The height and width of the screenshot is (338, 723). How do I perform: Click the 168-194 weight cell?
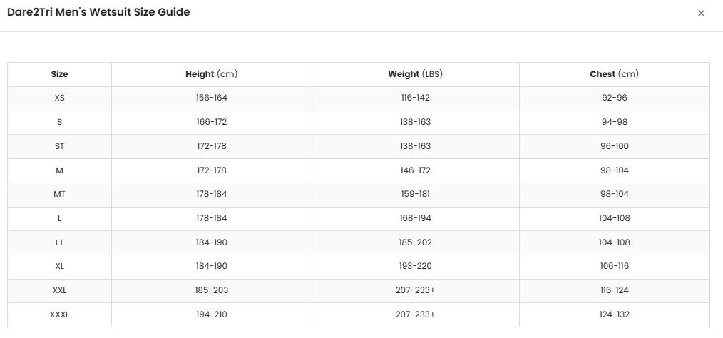coord(416,218)
